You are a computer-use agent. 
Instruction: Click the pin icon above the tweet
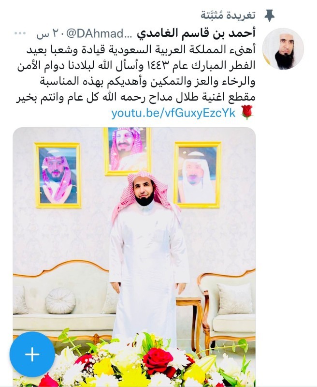[270, 16]
